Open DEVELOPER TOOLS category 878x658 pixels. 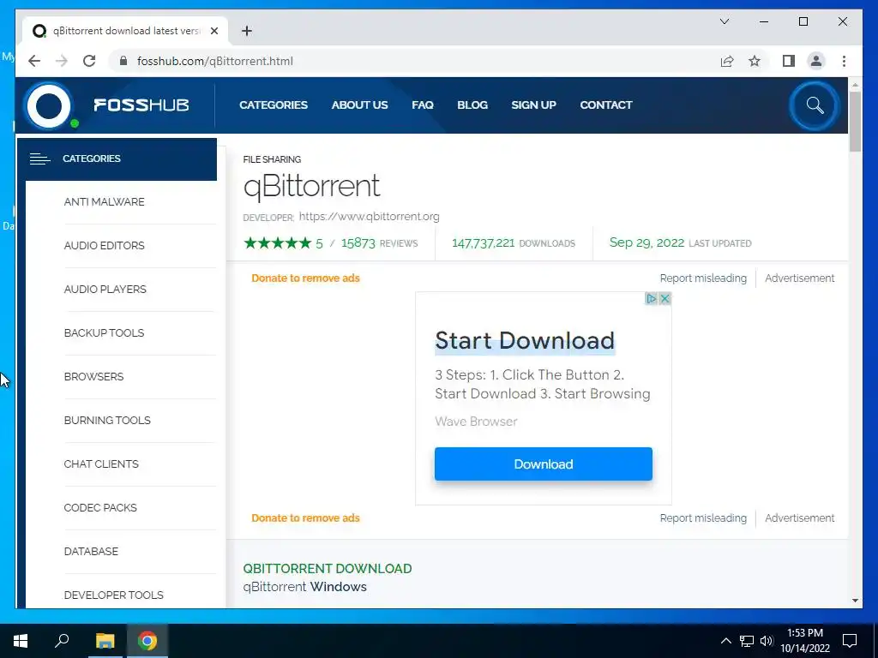coord(114,595)
